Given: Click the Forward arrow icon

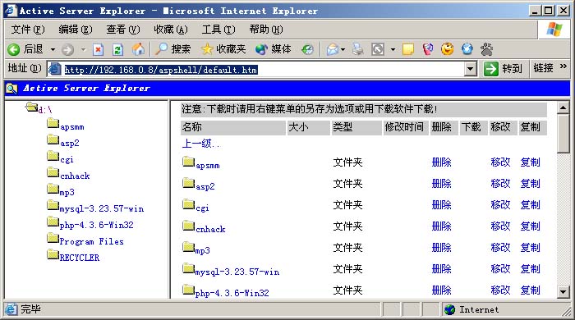Looking at the screenshot, I should coord(67,49).
